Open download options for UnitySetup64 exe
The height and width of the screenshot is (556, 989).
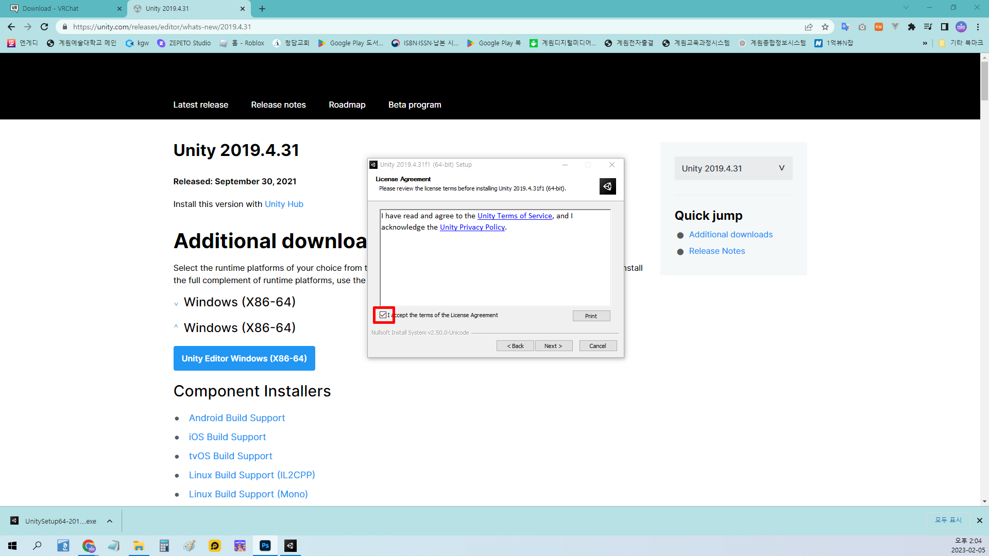[110, 521]
